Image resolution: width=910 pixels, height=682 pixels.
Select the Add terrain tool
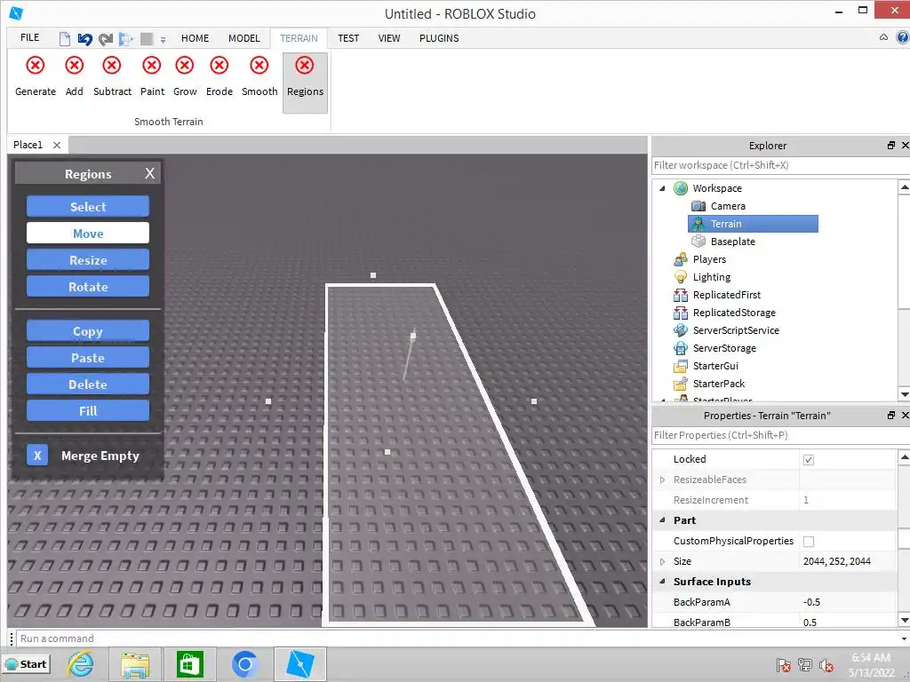tap(75, 76)
